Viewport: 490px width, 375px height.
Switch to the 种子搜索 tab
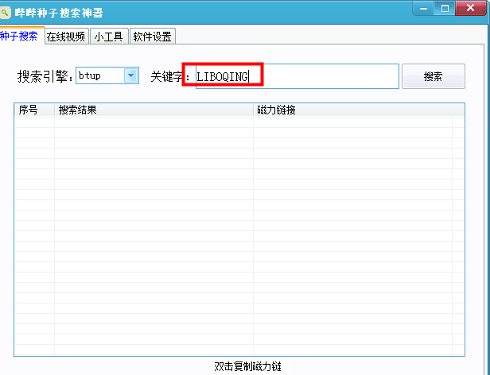pyautogui.click(x=21, y=36)
